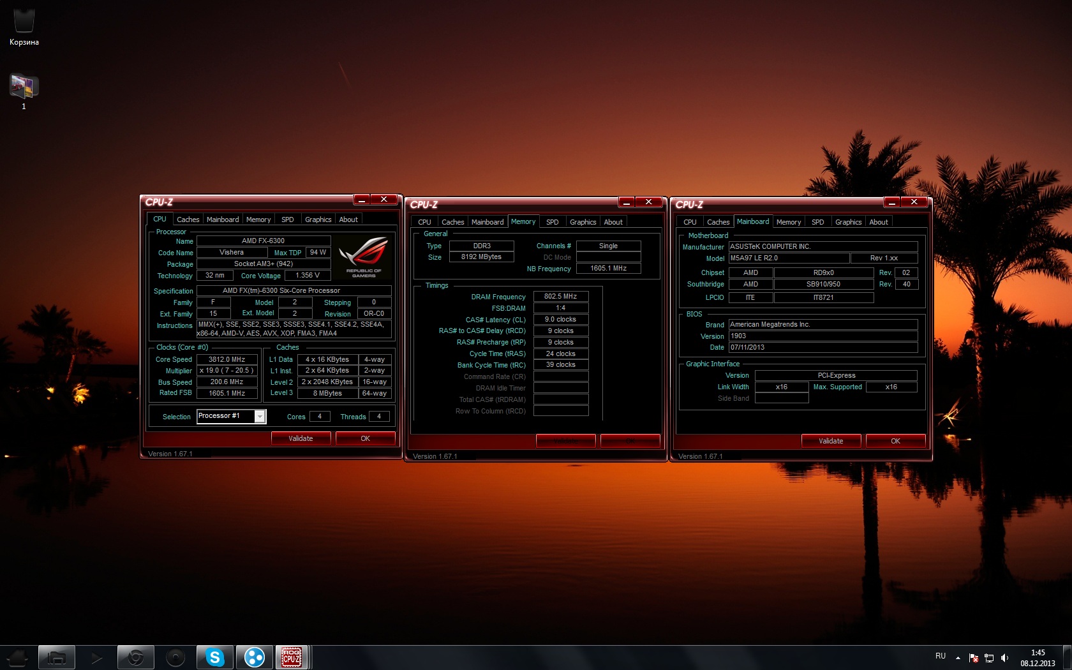The width and height of the screenshot is (1072, 670).
Task: Show hidden system tray icons
Action: (958, 657)
